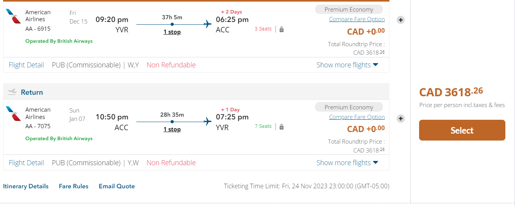
Task: Click the American Airlines logo on return flight
Action: tap(13, 114)
